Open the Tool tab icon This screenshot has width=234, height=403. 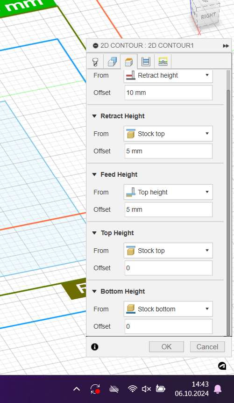(x=95, y=62)
